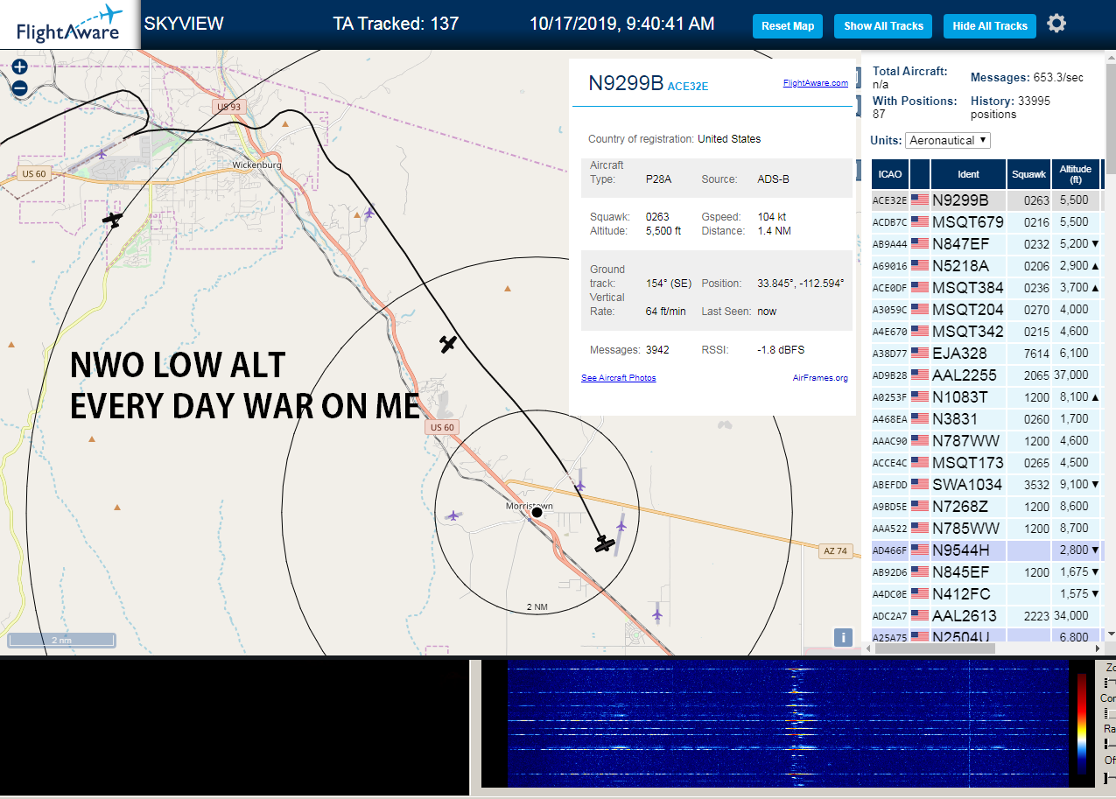Select purple aircraft icon north of Morristown junction
The height and width of the screenshot is (799, 1116).
(x=579, y=484)
